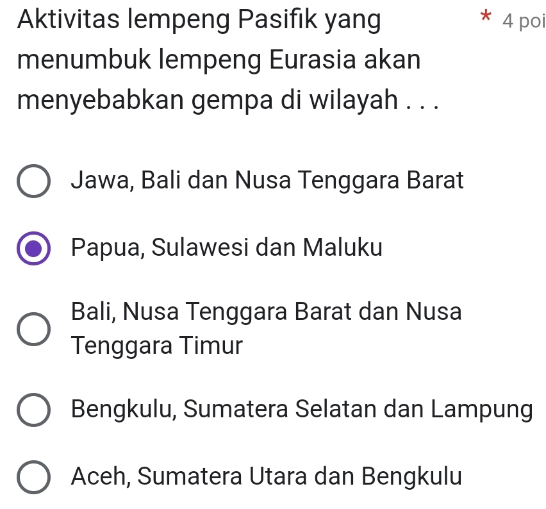Screen dimensions: 546x509
Task: Click the '4 poi' points label
Action: [524, 21]
